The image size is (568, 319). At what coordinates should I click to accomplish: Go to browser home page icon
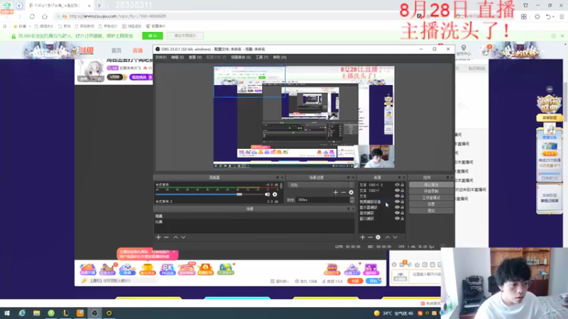coord(45,16)
